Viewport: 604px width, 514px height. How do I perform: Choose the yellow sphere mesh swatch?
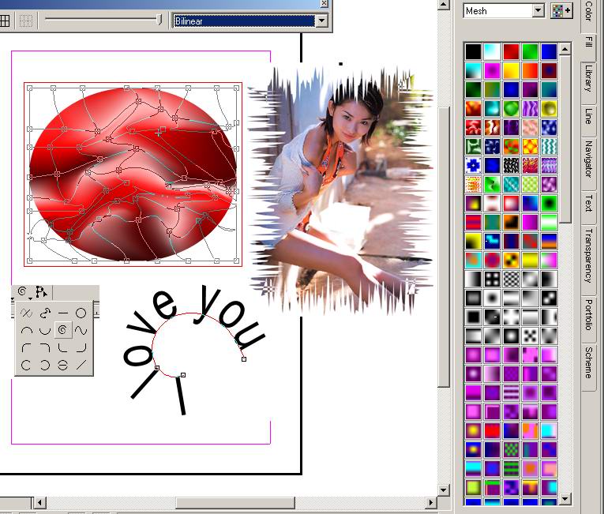pyautogui.click(x=549, y=108)
